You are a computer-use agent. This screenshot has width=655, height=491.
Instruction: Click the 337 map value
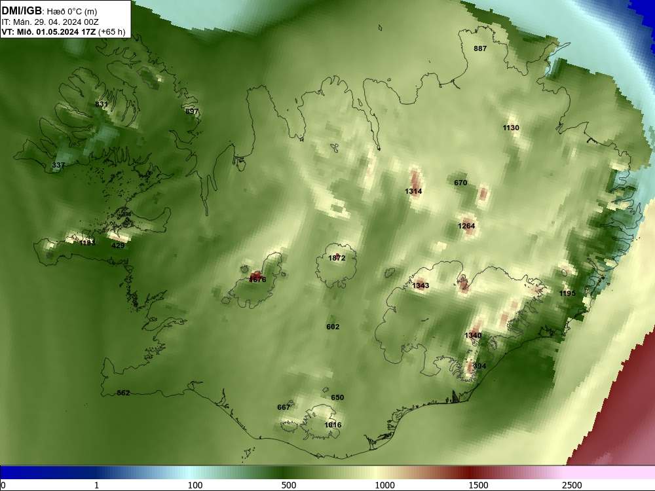58,165
